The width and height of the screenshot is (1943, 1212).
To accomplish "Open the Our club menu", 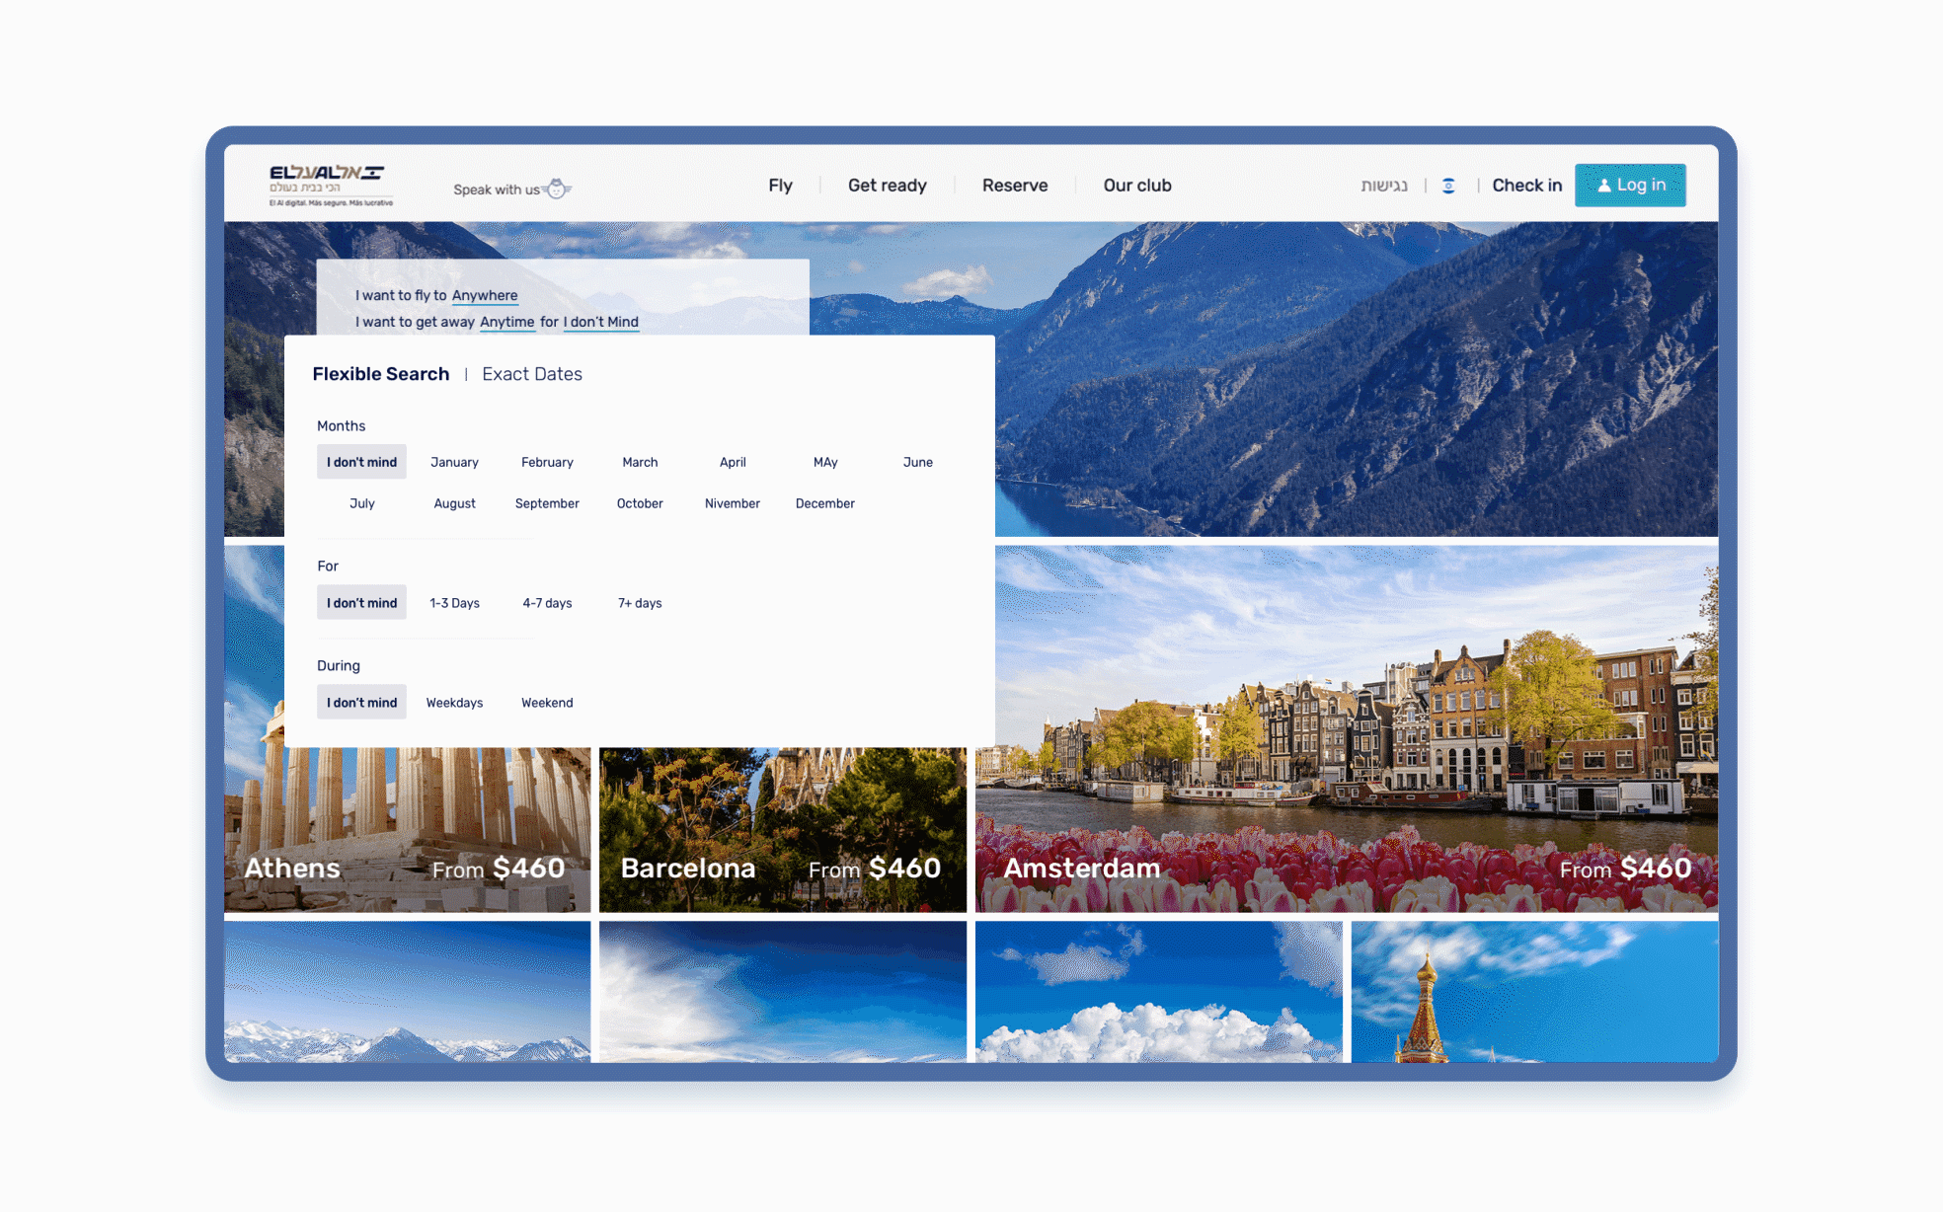I will tap(1136, 186).
